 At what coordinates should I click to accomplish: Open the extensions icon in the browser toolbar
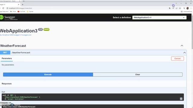point(184,8)
